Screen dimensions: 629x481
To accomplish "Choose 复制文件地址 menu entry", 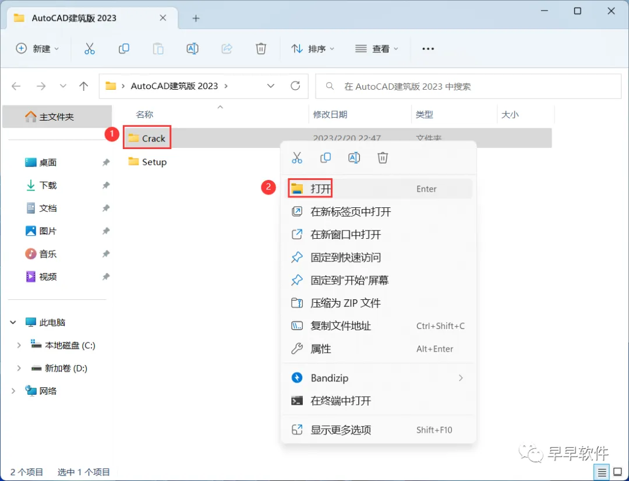I will pyautogui.click(x=379, y=326).
